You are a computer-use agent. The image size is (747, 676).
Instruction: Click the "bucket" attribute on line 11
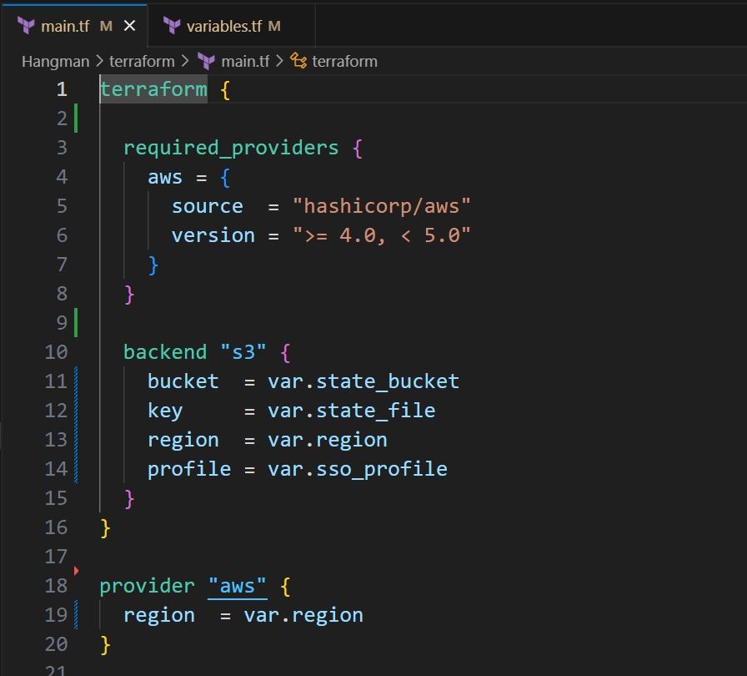point(183,381)
